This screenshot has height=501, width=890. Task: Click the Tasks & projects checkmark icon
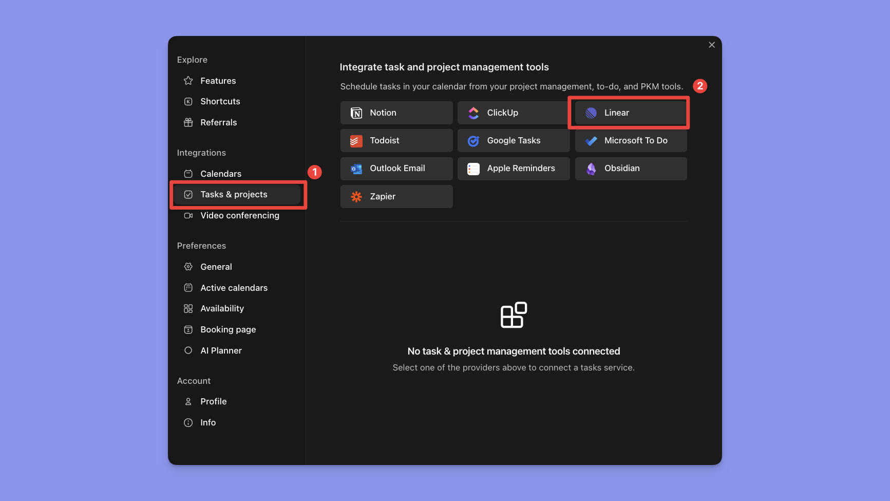188,195
